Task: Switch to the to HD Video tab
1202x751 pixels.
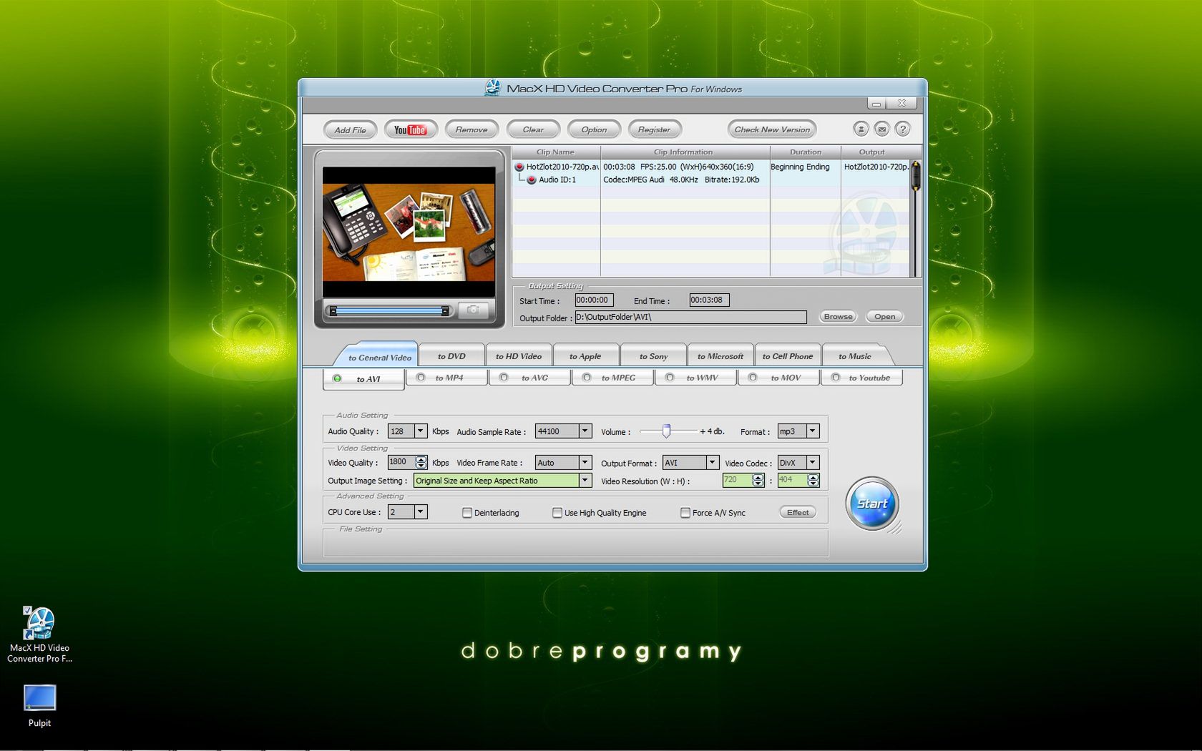Action: point(519,356)
